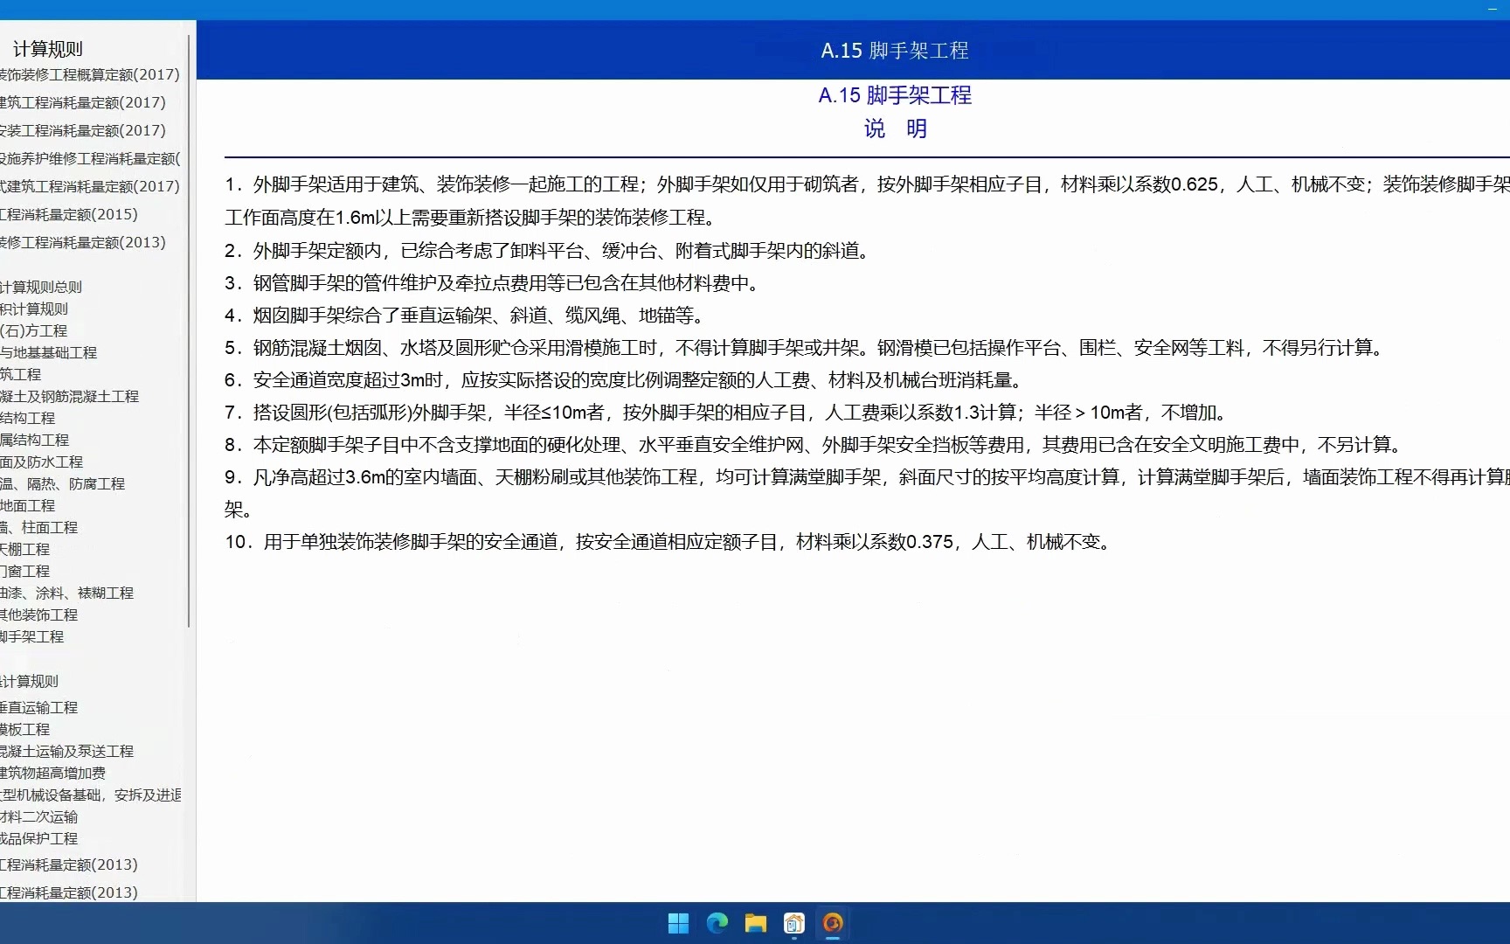Open 与地基基础工程 chapter
Screen dimensions: 1510x944
pyautogui.click(x=48, y=352)
